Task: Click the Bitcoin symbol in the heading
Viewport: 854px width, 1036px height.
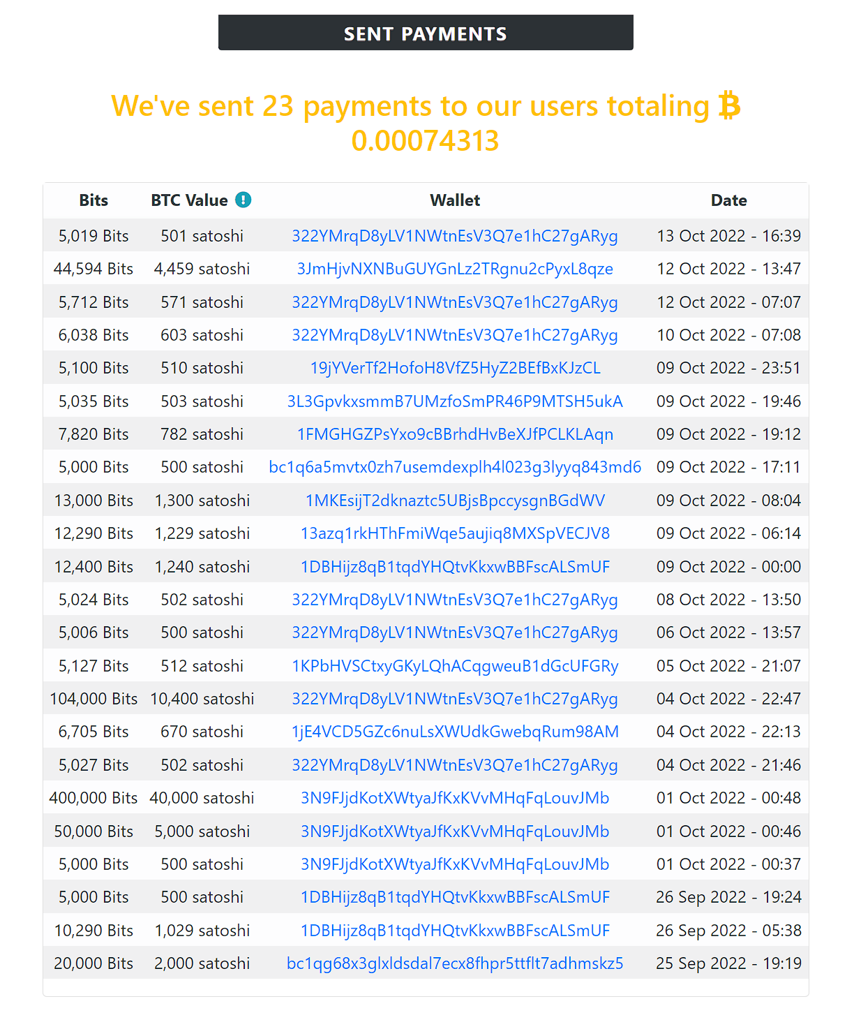Action: (729, 106)
